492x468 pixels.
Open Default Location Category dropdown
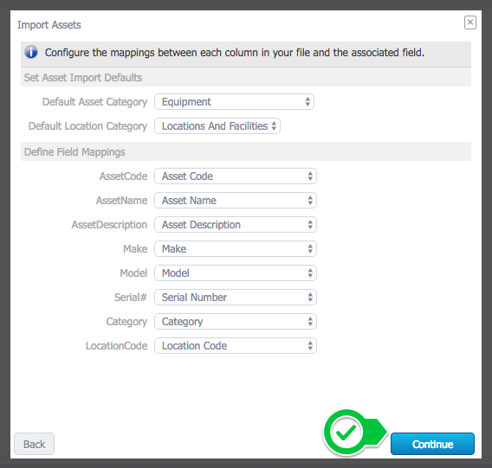[217, 126]
